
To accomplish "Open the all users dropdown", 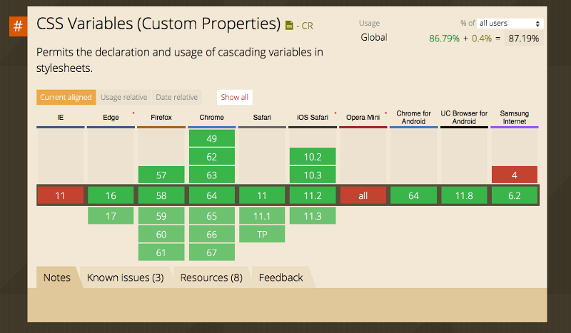I will coord(510,24).
